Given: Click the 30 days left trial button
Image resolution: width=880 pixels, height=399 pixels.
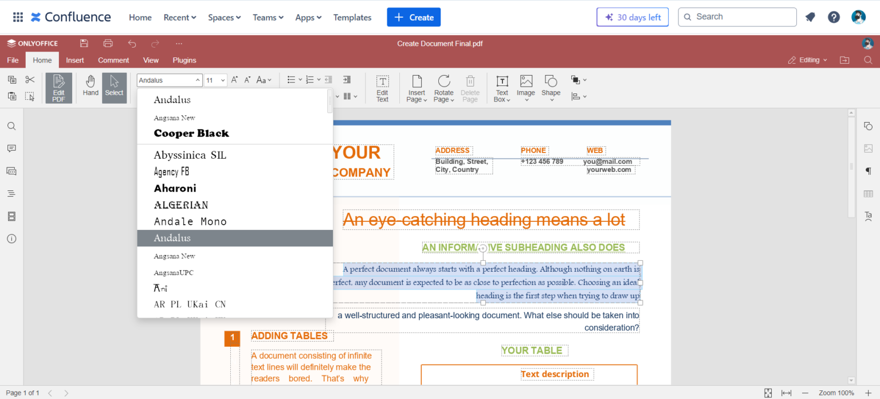Looking at the screenshot, I should (x=632, y=17).
